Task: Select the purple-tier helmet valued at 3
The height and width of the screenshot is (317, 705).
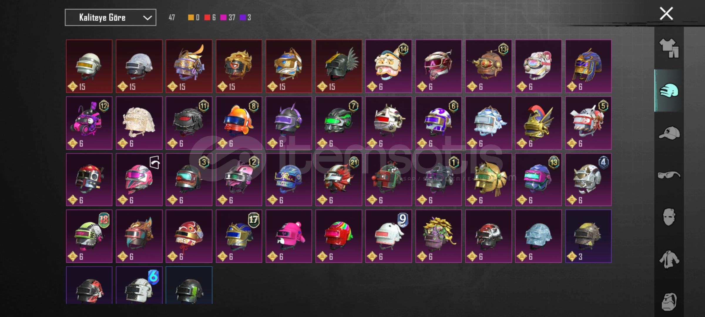Action: [x=588, y=236]
